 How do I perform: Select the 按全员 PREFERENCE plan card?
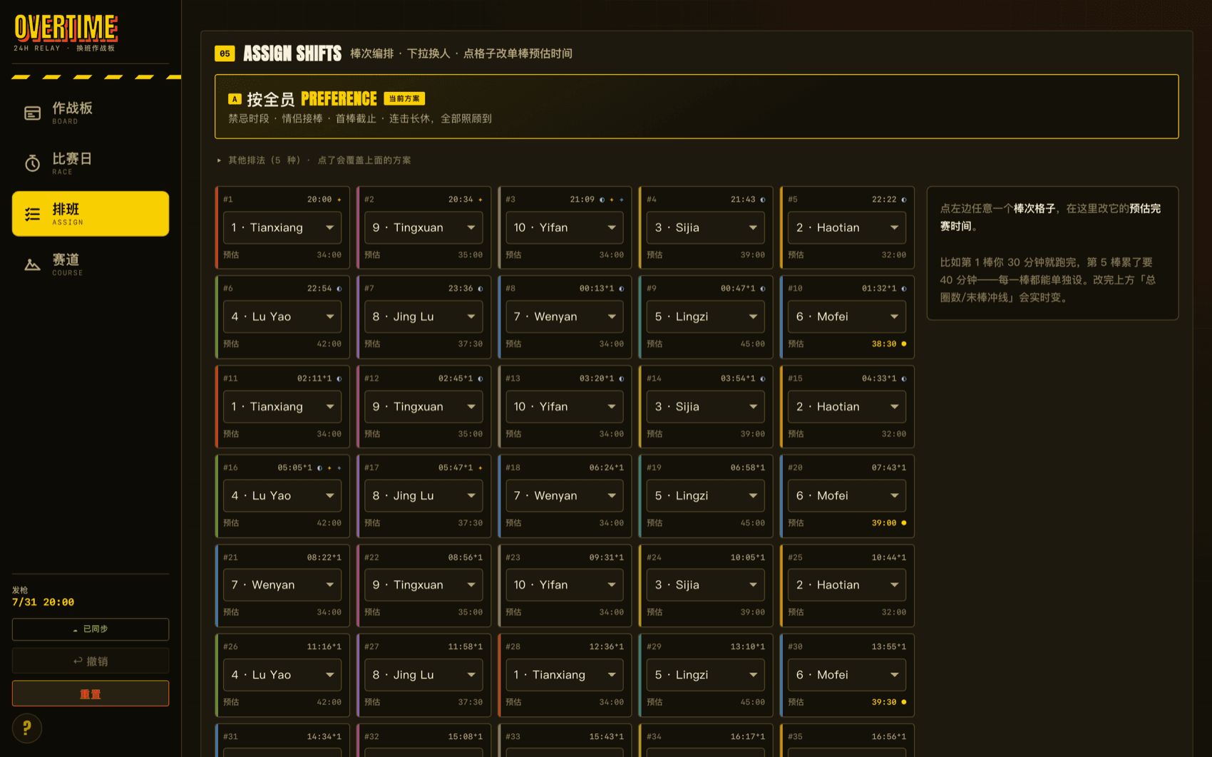click(x=697, y=106)
